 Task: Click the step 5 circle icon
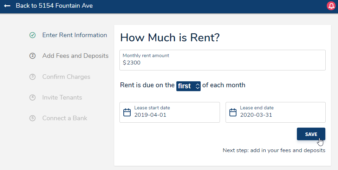32,118
